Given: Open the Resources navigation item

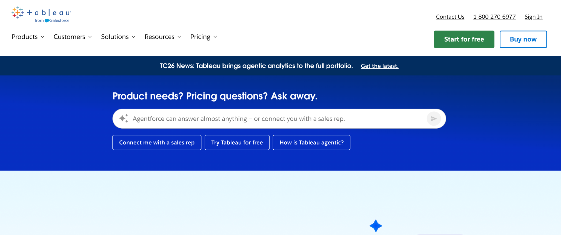Looking at the screenshot, I should point(159,37).
